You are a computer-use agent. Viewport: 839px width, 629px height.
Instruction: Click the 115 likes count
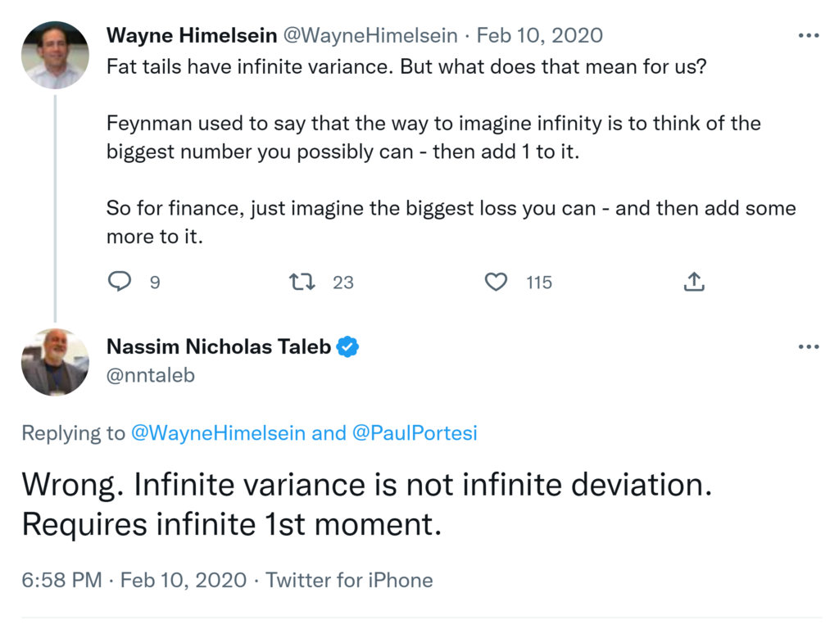[539, 283]
